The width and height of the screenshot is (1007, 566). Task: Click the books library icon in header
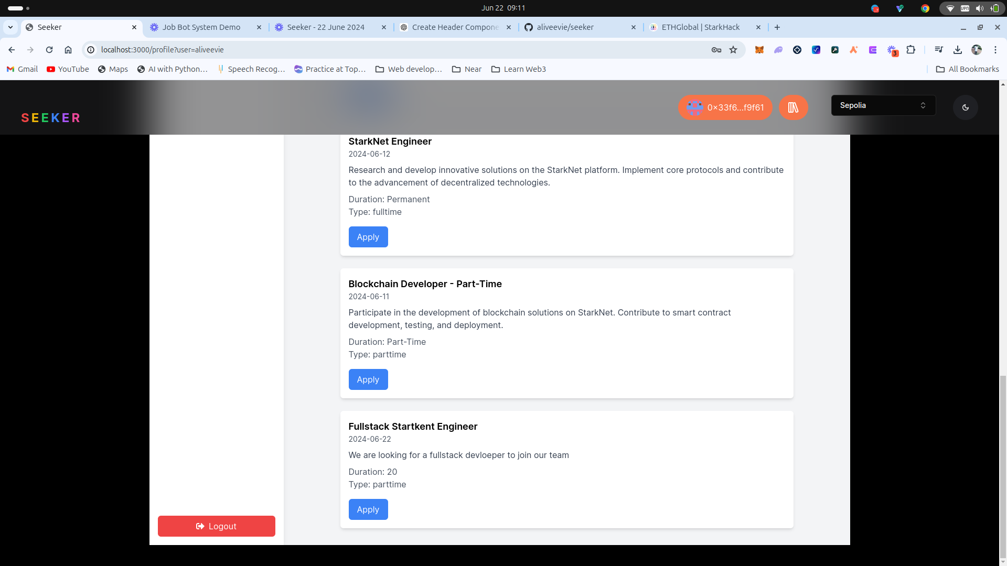click(793, 107)
